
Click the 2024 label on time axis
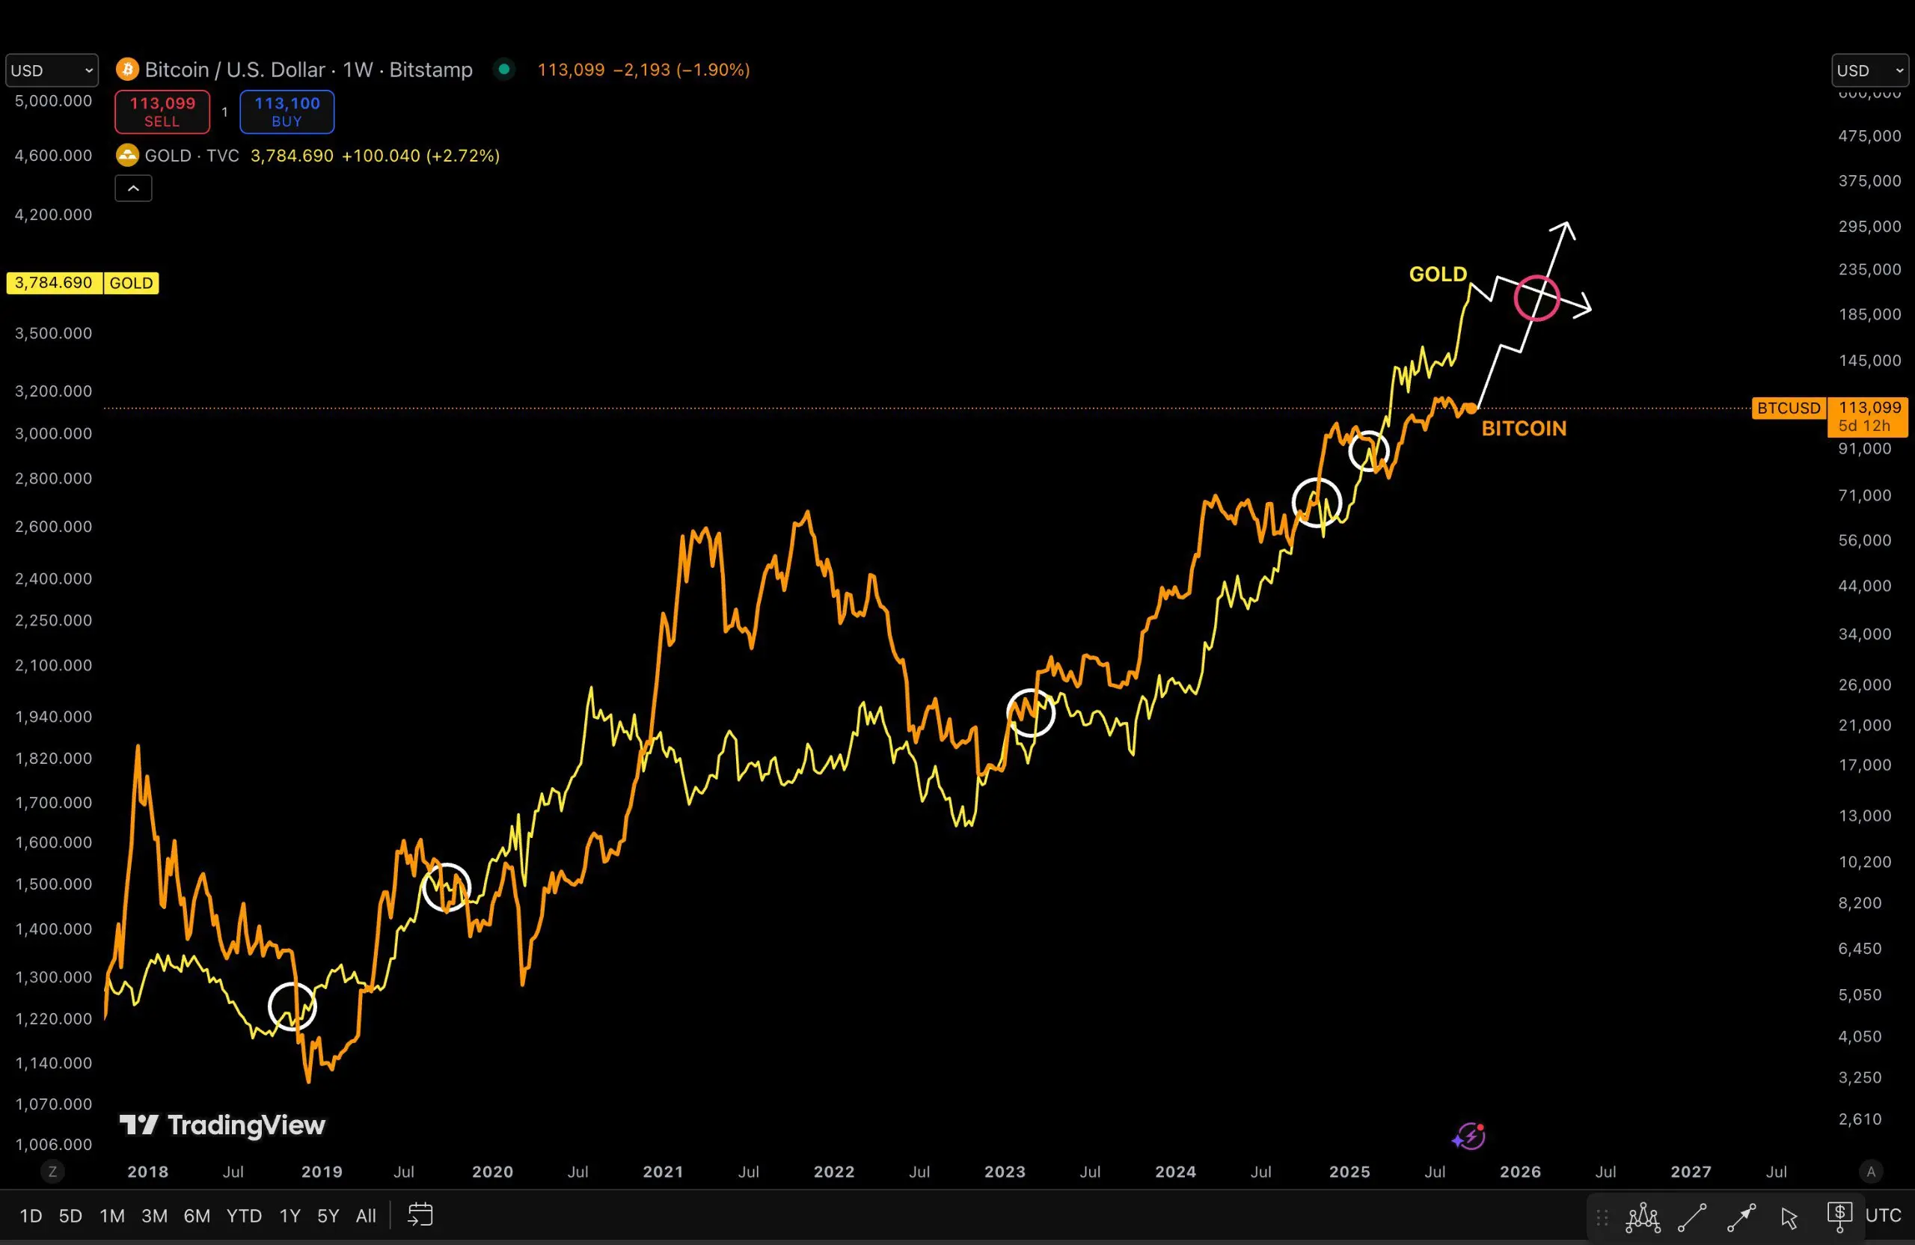coord(1175,1172)
